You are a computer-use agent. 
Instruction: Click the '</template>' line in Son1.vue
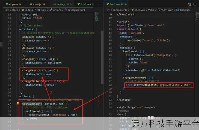125,14
